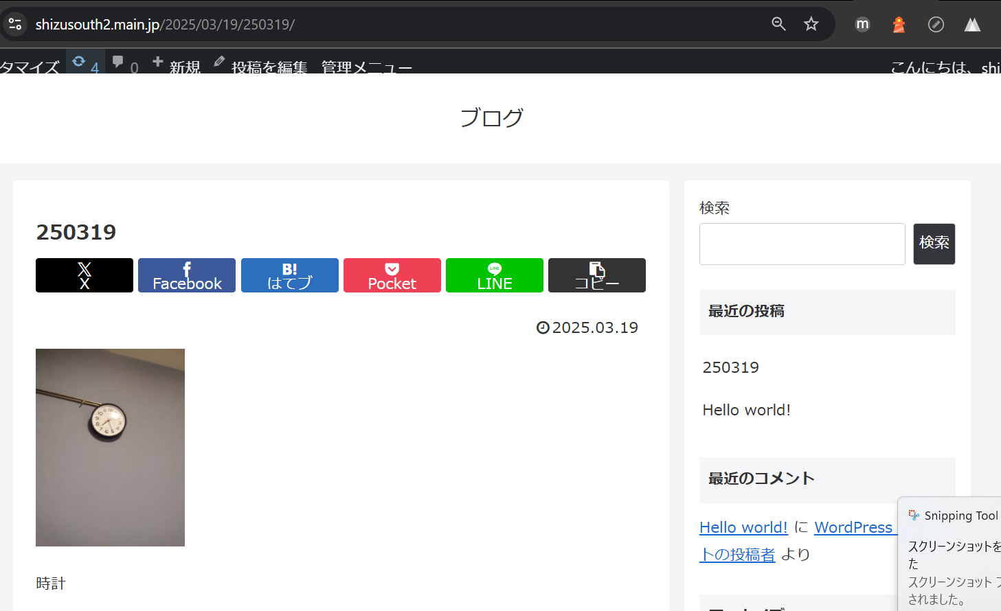Open the clock photo thumbnail
1001x611 pixels.
[x=110, y=447]
